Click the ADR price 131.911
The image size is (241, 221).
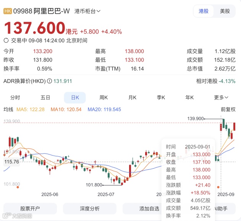[63, 81]
